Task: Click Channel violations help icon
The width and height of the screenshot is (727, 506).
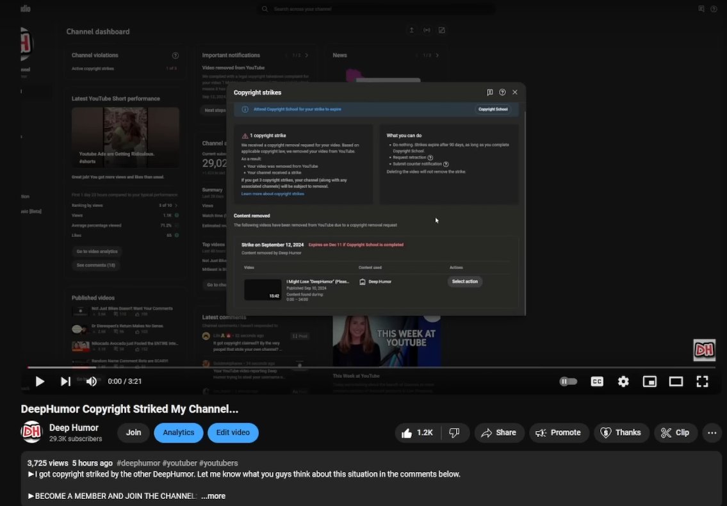Action: (176, 56)
